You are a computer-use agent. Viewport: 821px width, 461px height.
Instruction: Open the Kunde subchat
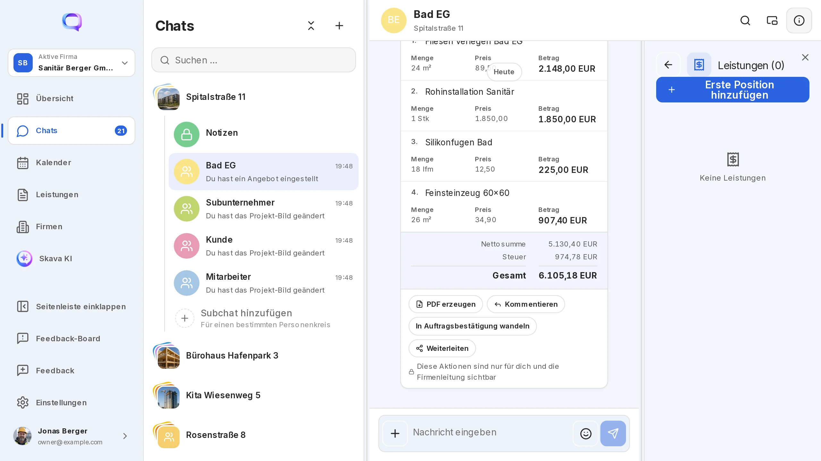263,246
